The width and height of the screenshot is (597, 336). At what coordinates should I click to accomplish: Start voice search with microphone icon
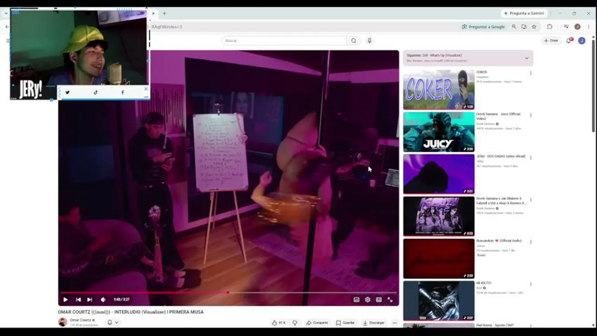pos(369,41)
